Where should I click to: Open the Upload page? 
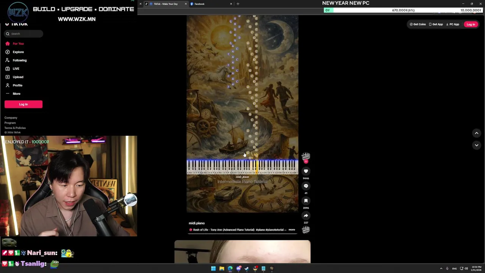coord(18,77)
